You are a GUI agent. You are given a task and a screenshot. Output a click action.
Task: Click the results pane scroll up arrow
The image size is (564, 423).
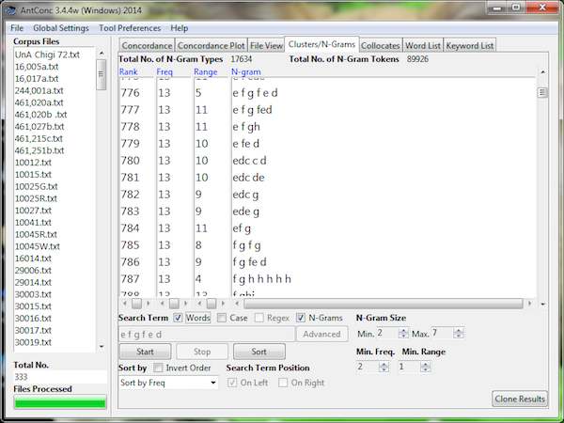[542, 72]
